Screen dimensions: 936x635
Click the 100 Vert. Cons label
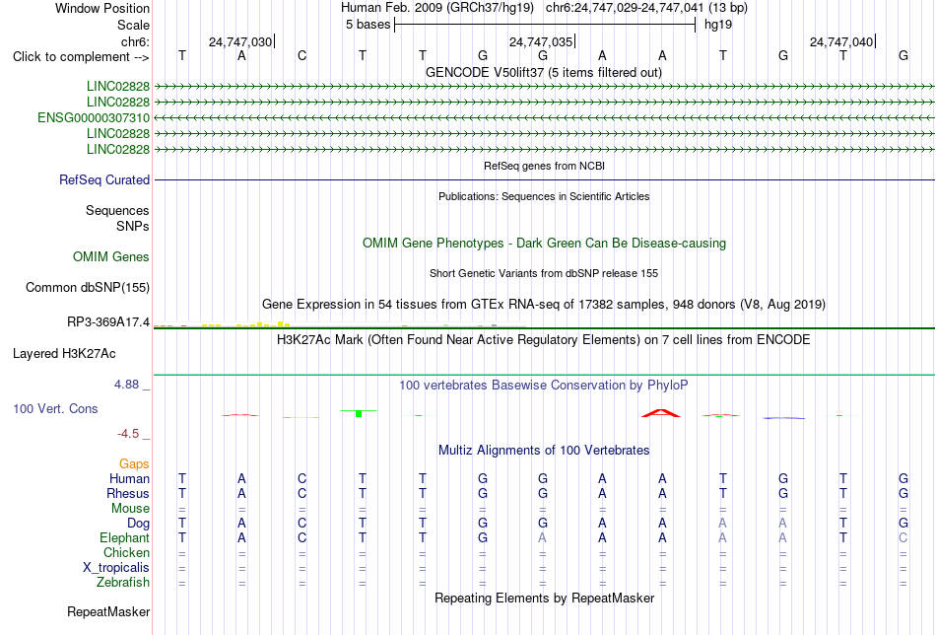point(55,408)
